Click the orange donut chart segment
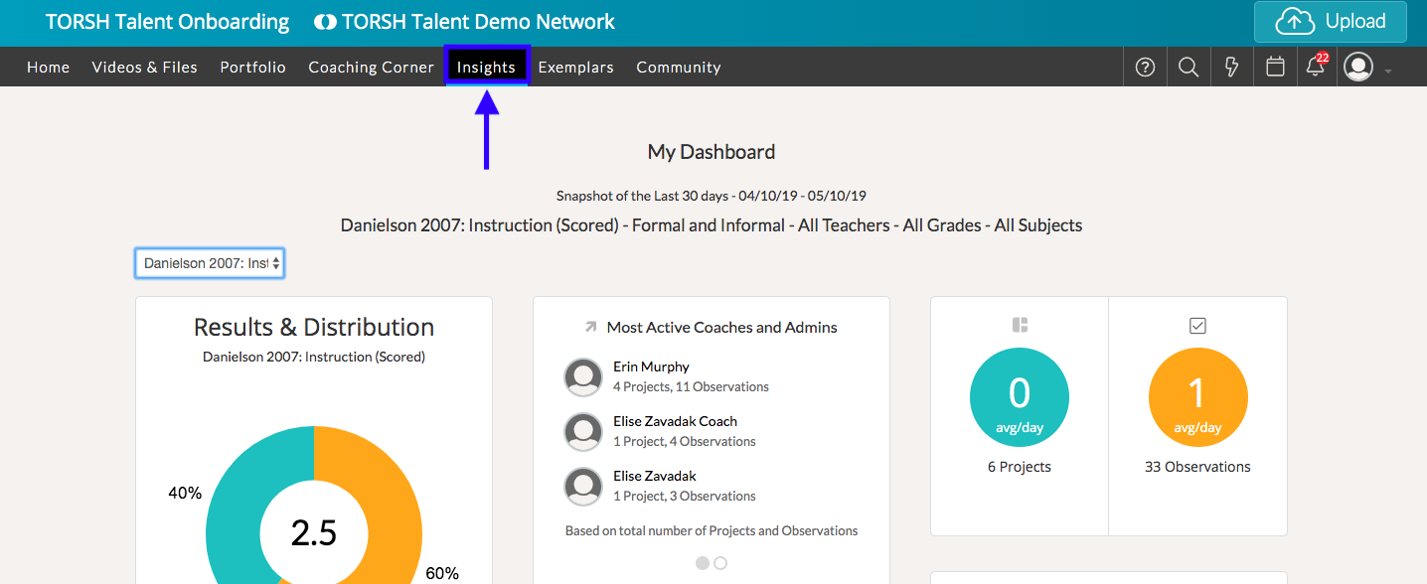This screenshot has height=584, width=1427. [x=397, y=507]
